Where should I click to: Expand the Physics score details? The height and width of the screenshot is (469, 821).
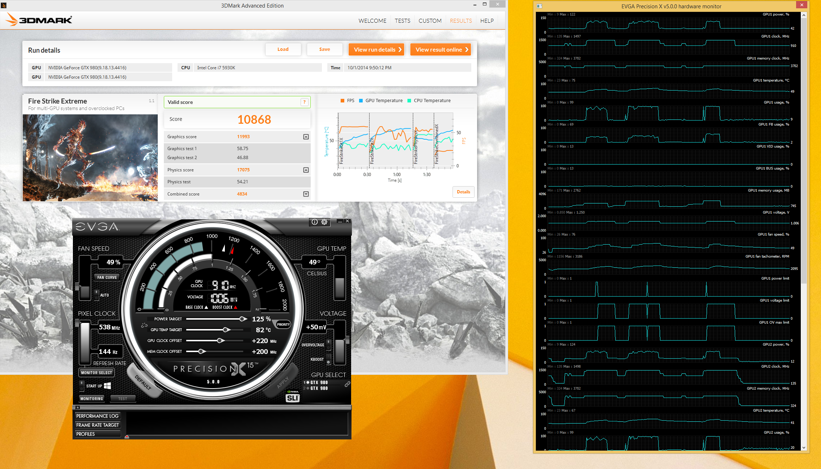[x=306, y=170]
